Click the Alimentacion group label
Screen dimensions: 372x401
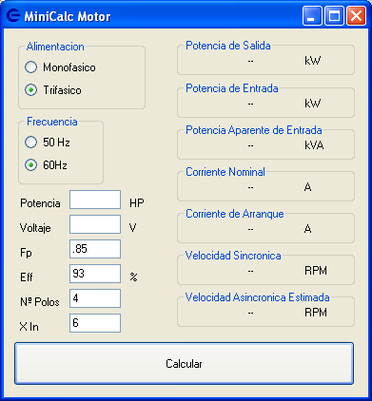(55, 47)
